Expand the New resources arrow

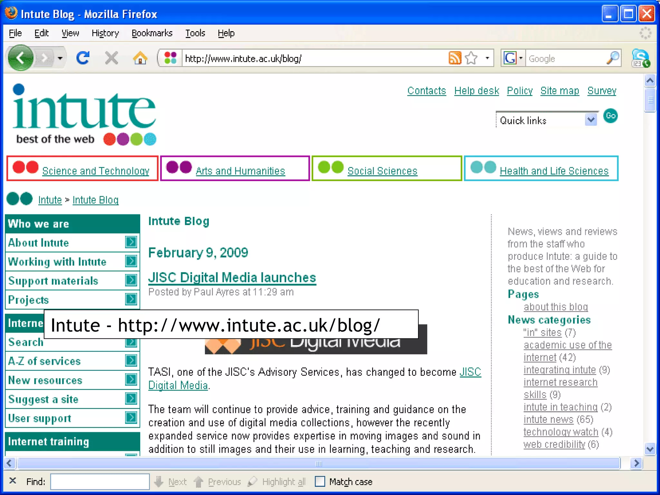point(131,379)
